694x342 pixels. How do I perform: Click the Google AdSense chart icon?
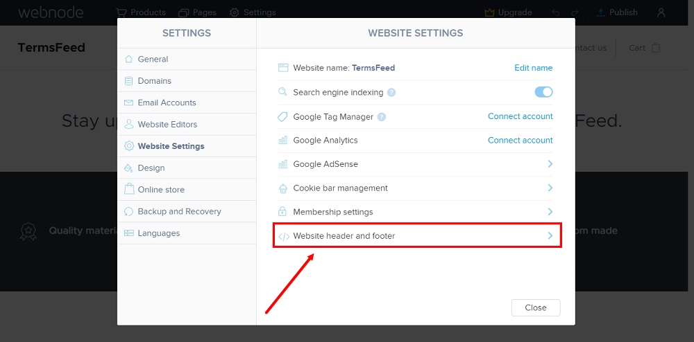click(283, 163)
